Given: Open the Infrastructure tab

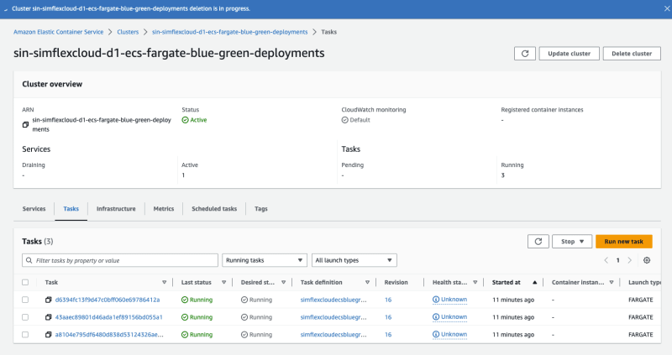Looking at the screenshot, I should pyautogui.click(x=116, y=209).
